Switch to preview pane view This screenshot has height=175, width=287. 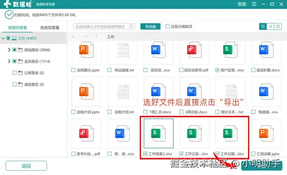click(278, 26)
